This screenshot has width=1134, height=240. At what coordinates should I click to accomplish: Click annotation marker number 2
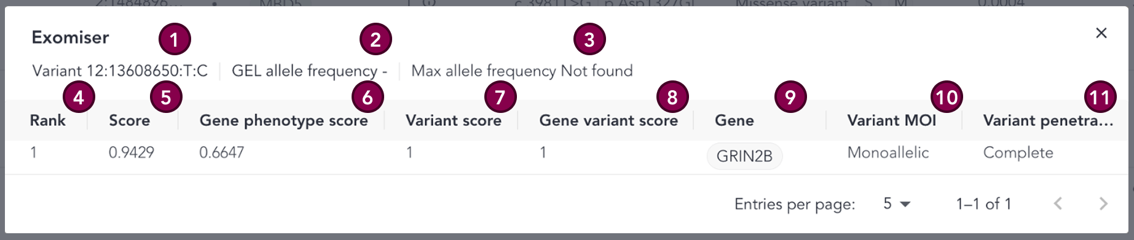(376, 40)
